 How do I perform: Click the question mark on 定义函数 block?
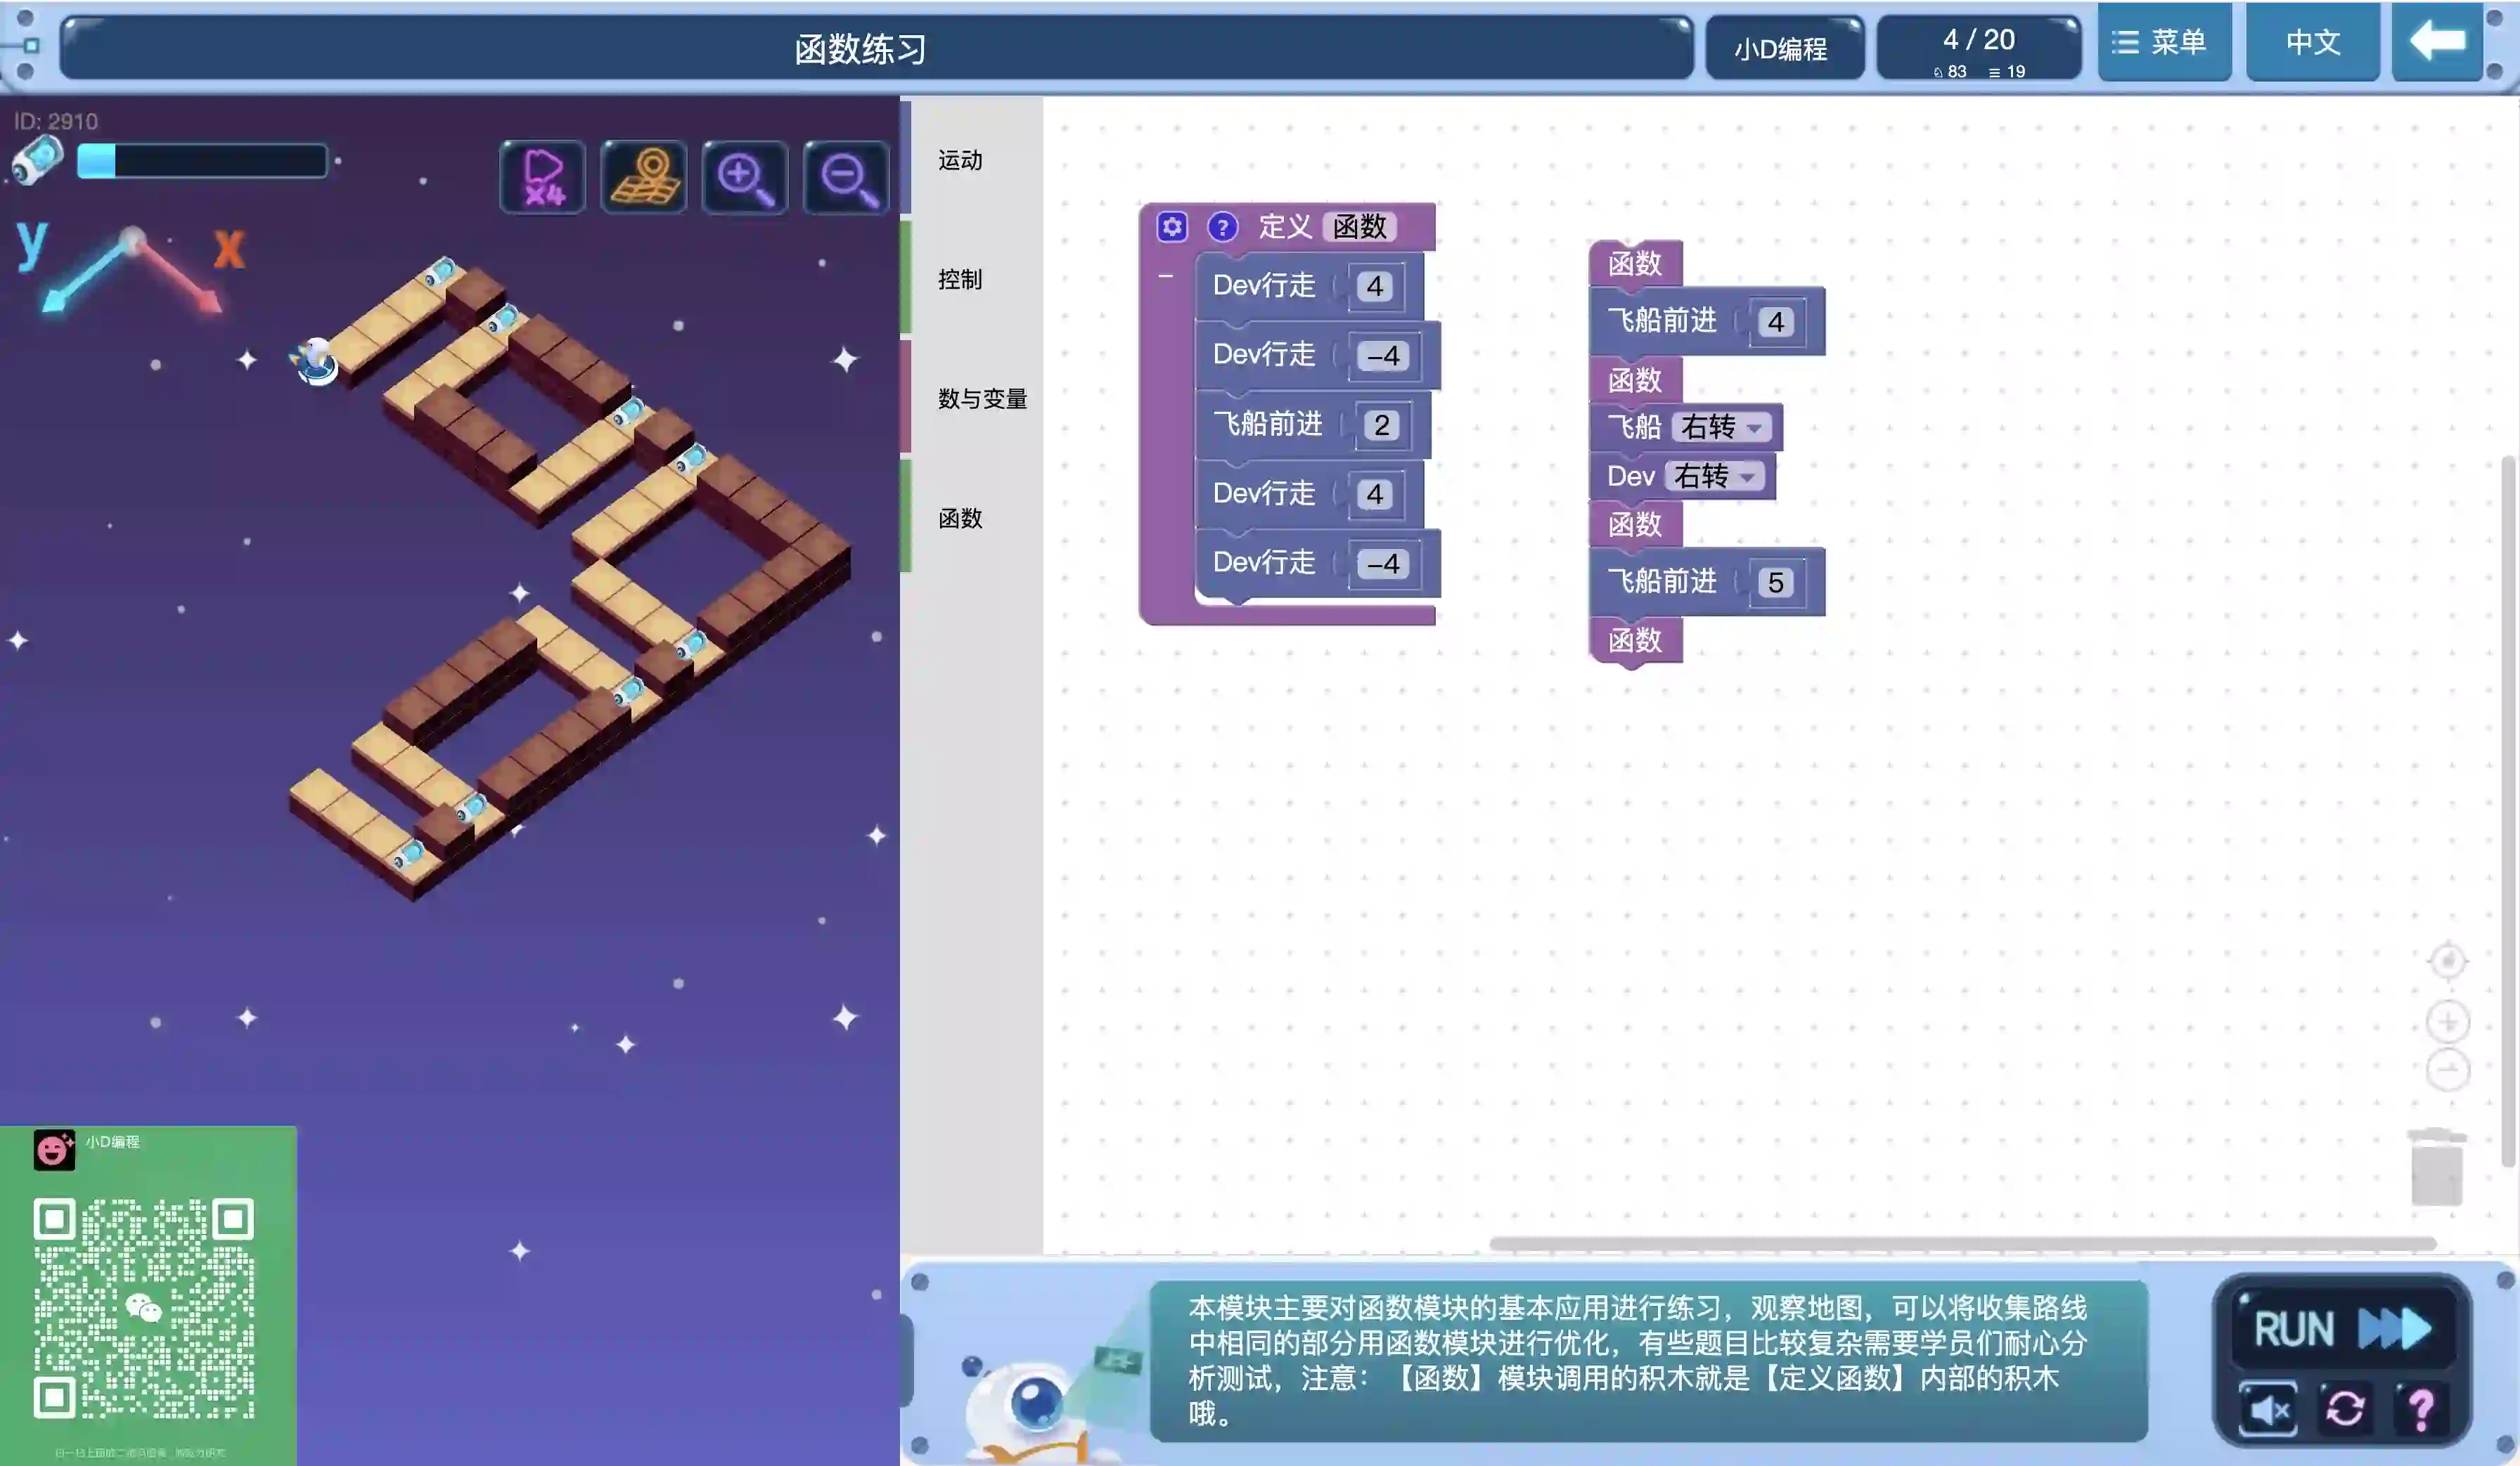point(1221,227)
